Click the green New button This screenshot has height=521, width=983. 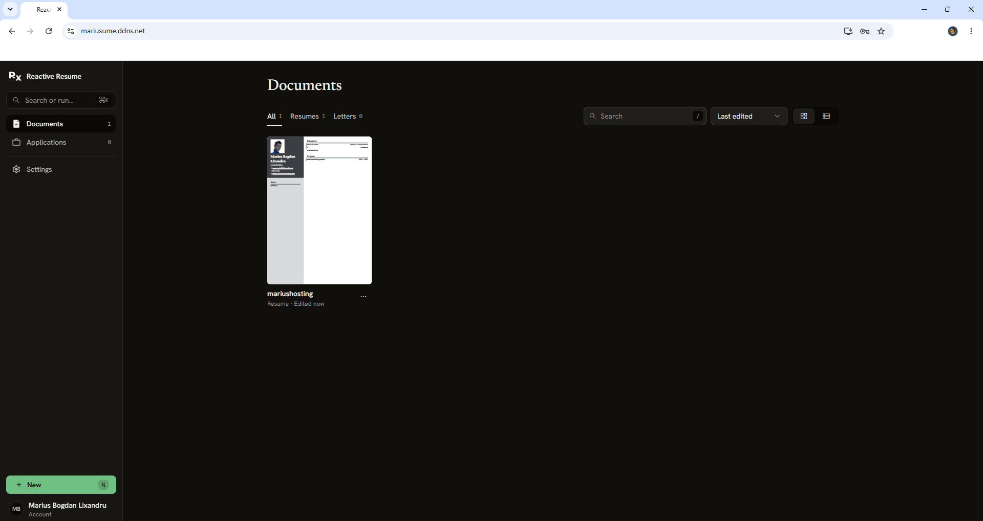[61, 485]
